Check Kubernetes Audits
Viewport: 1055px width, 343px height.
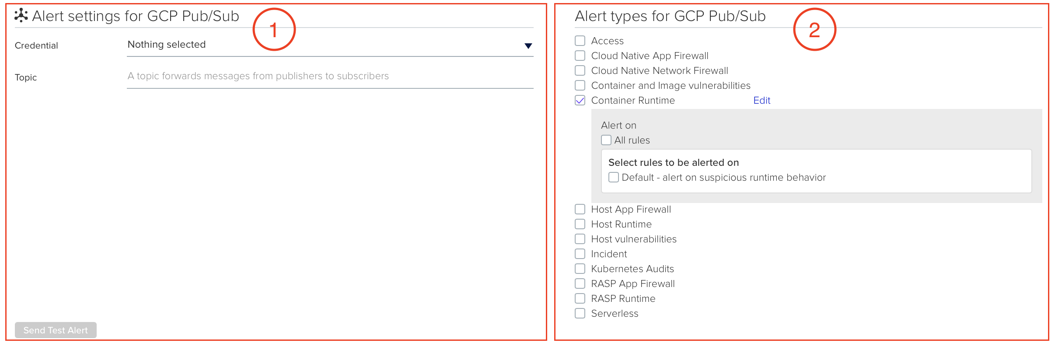[580, 269]
